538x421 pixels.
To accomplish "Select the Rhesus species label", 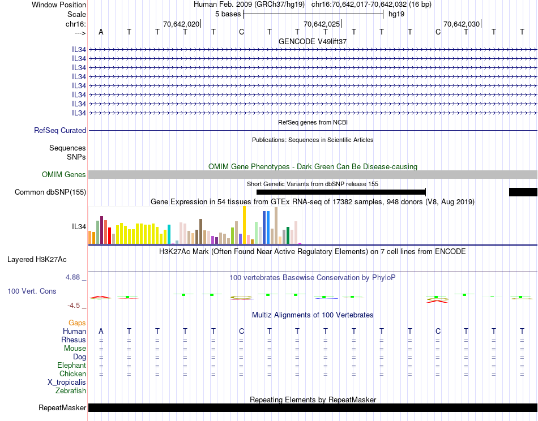I will (74, 340).
